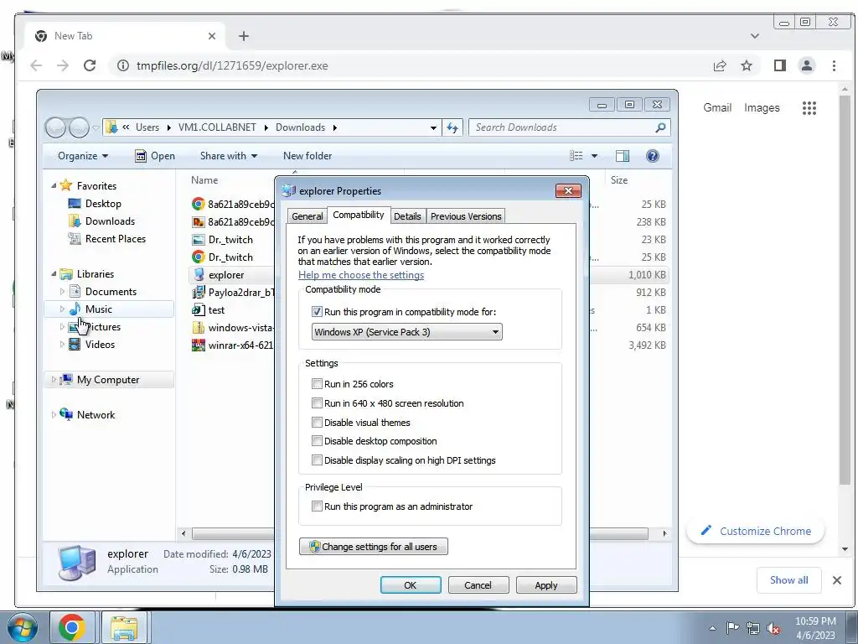Toggle the preview pane icon in Explorer
Viewport: 858px width, 644px height.
tap(623, 156)
